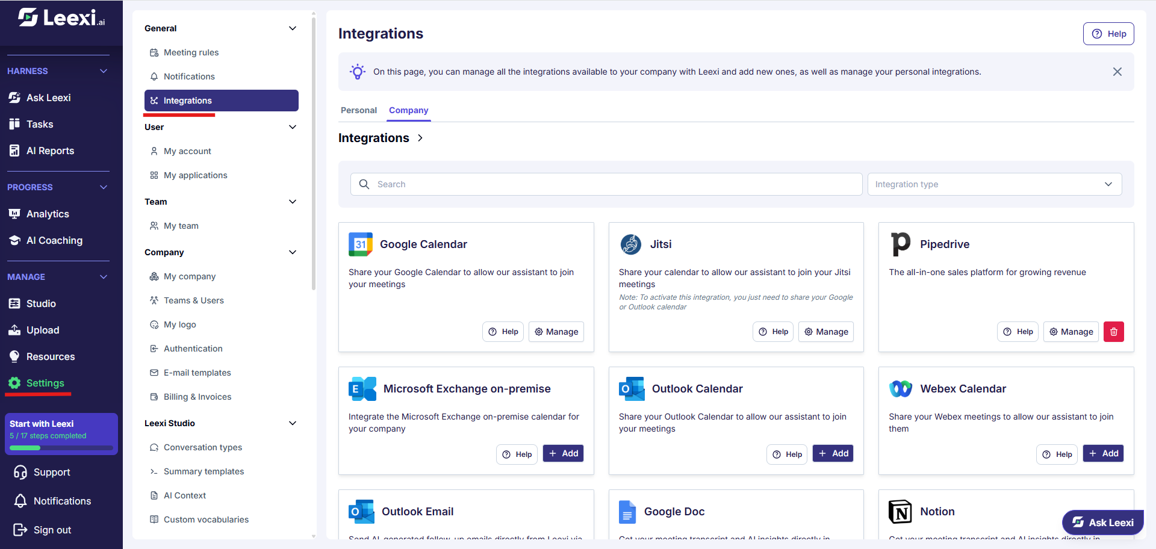Collapse the General settings section
This screenshot has height=549, width=1156.
[x=293, y=28]
